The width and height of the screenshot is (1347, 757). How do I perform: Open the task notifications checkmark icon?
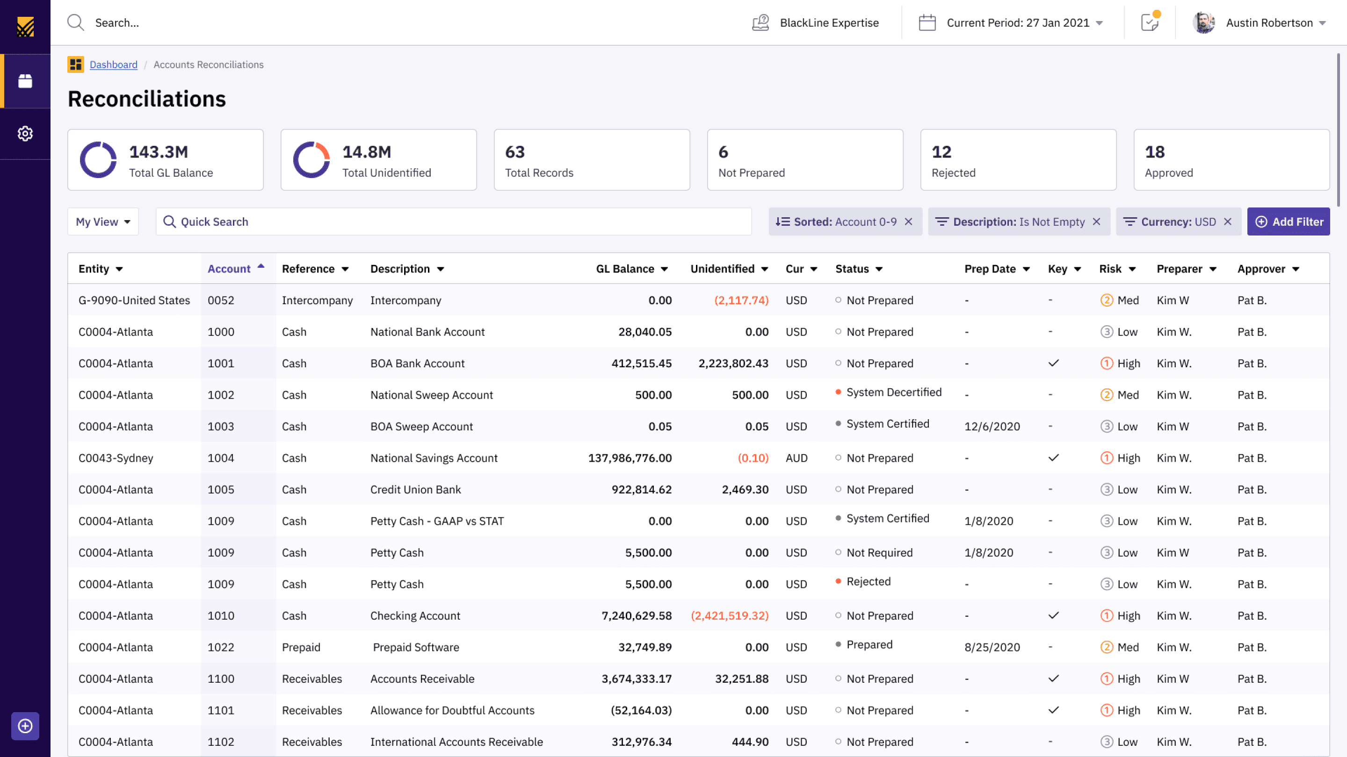pyautogui.click(x=1149, y=22)
